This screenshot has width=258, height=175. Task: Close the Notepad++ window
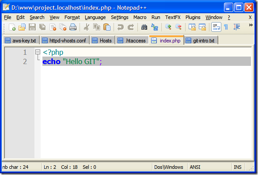tap(249, 8)
